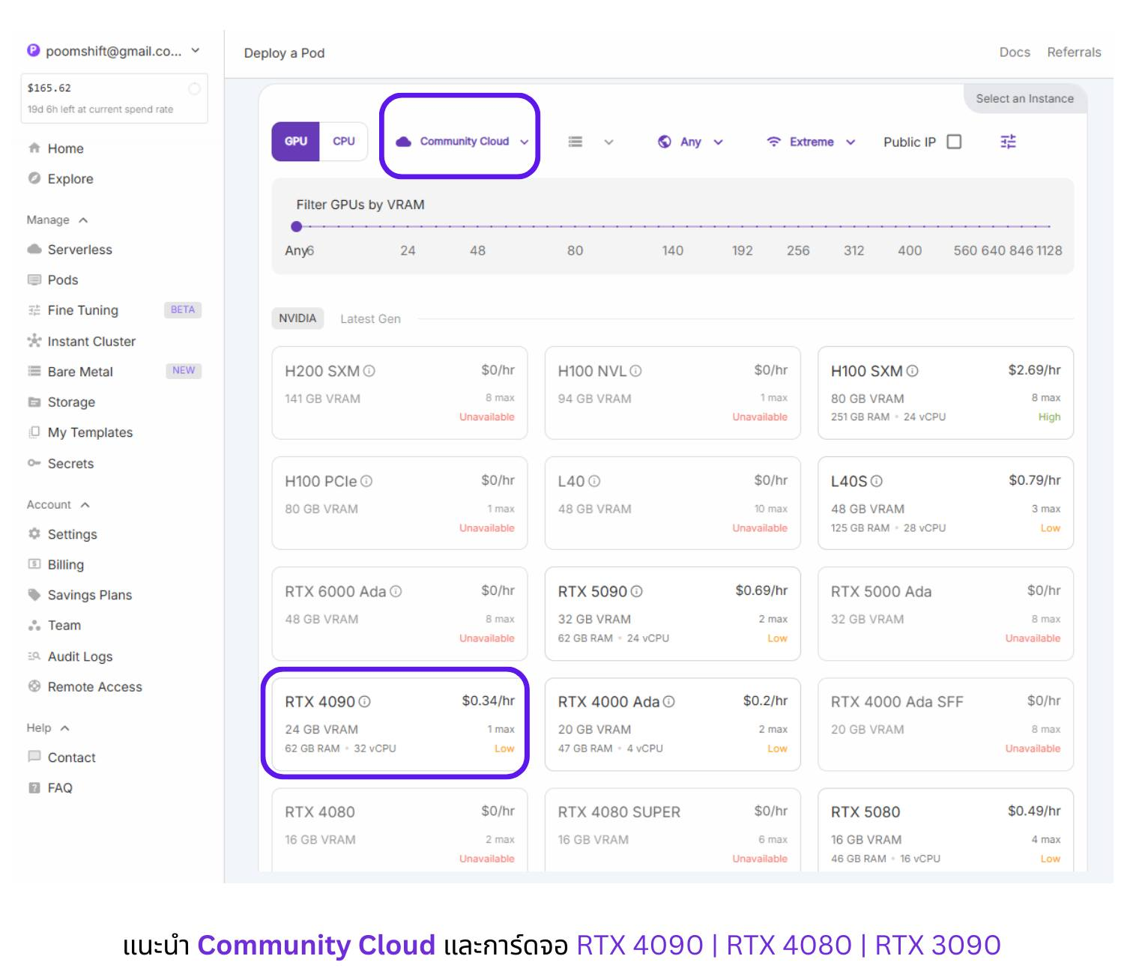Select the NVIDIA tab

(297, 318)
